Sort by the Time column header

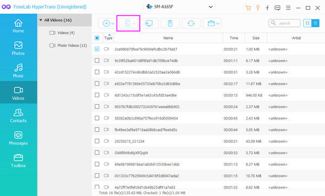(234, 38)
